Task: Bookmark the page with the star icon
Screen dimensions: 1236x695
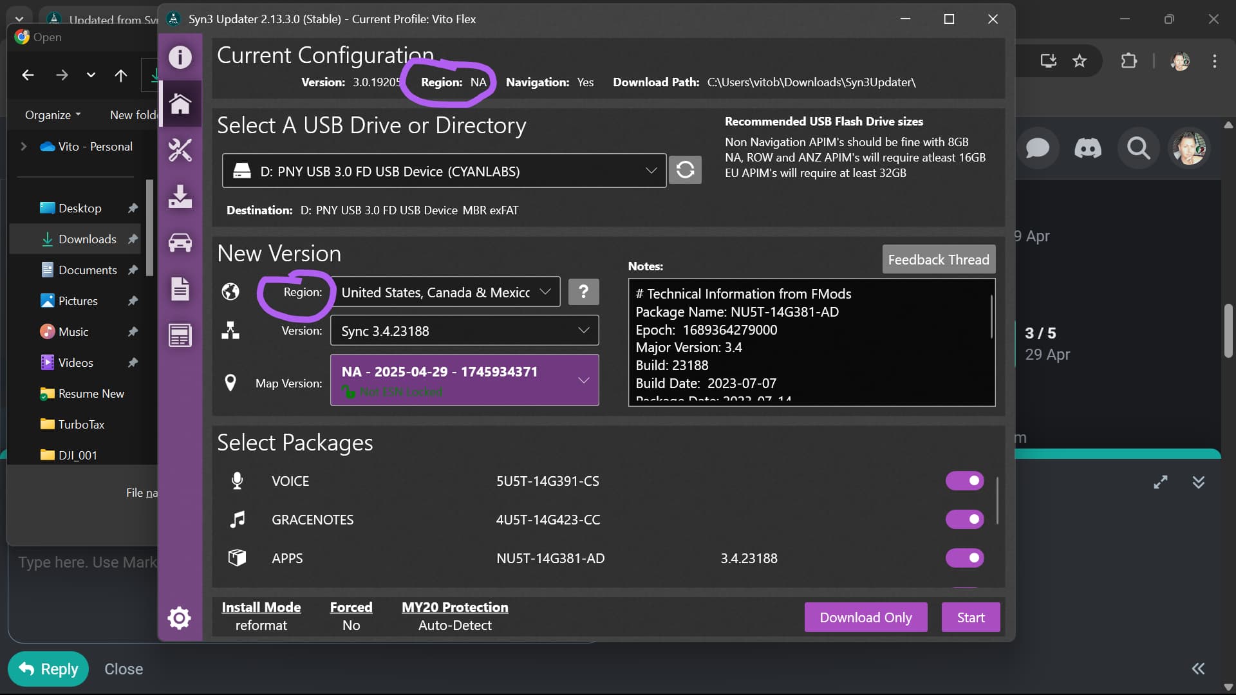Action: (1080, 61)
